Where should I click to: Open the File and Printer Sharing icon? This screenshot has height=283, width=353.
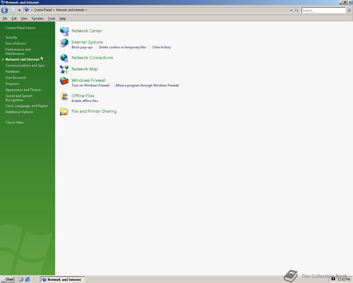point(64,112)
